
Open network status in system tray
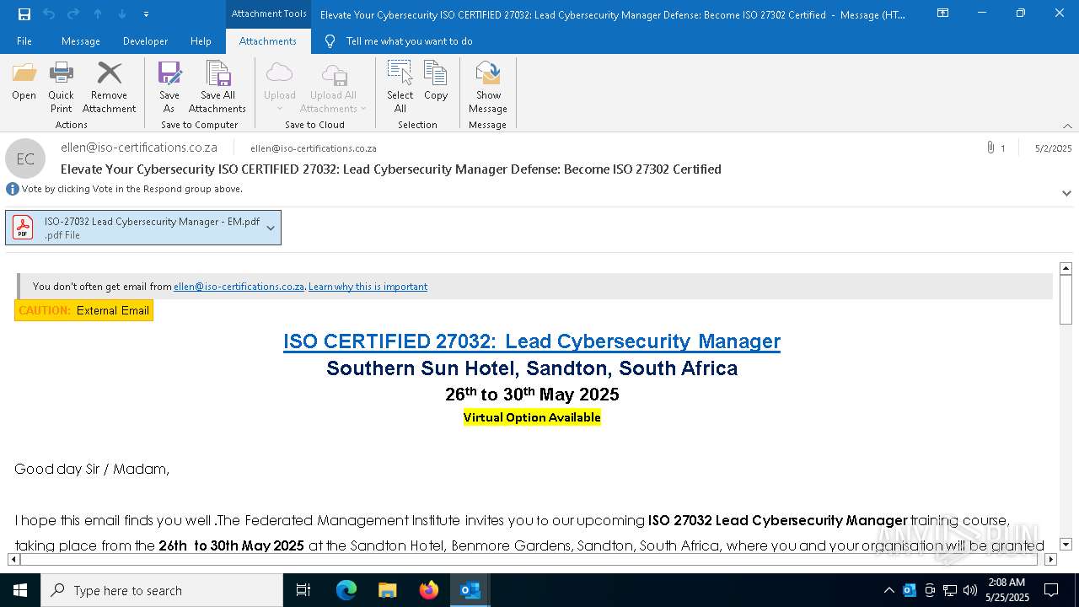point(950,590)
